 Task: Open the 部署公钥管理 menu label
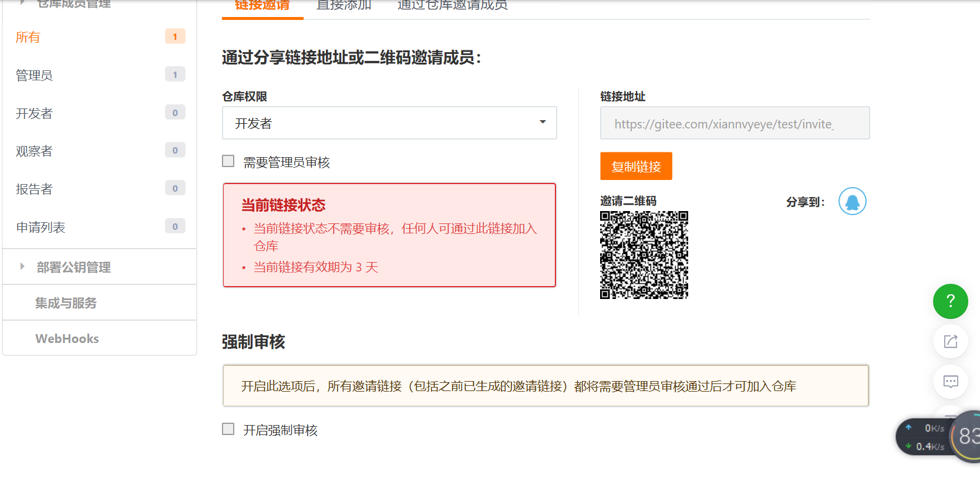pyautogui.click(x=74, y=267)
